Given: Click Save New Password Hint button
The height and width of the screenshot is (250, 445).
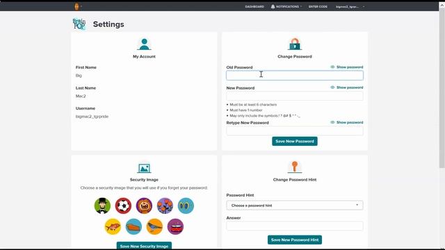Looking at the screenshot, I should pos(295,240).
